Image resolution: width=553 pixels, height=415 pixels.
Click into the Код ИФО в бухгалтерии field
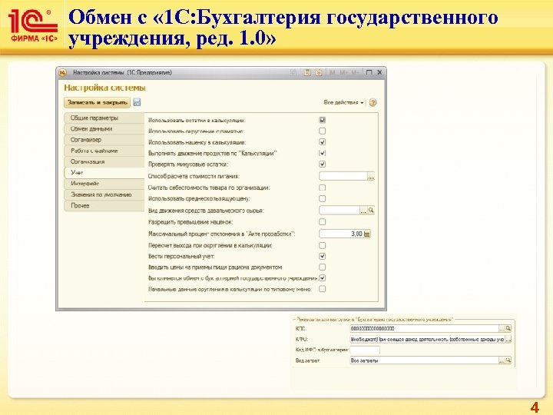[x=365, y=350]
